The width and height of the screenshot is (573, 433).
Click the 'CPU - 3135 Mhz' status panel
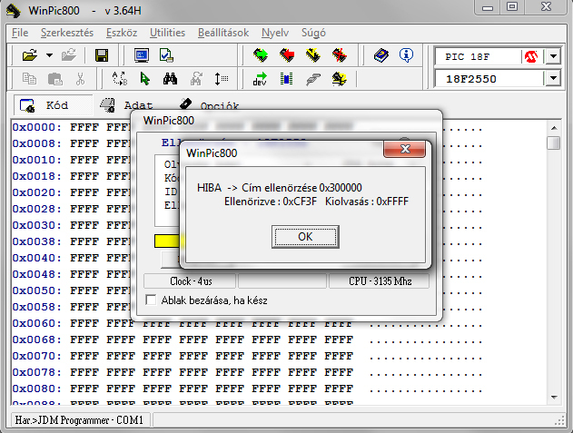pos(380,281)
